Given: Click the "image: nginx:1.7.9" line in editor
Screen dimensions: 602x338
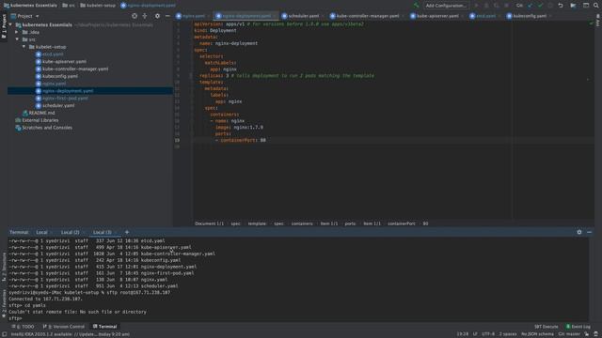Looking at the screenshot, I should pos(239,128).
